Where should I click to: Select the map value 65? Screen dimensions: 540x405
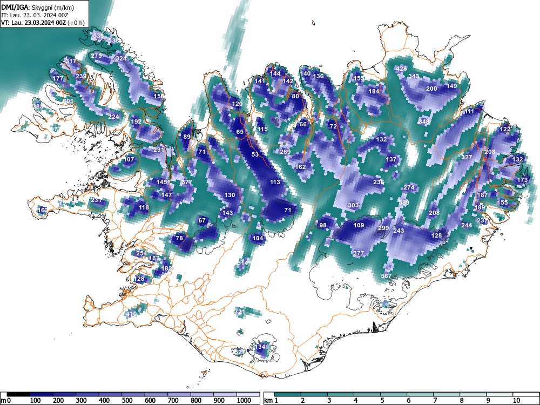pos(240,132)
